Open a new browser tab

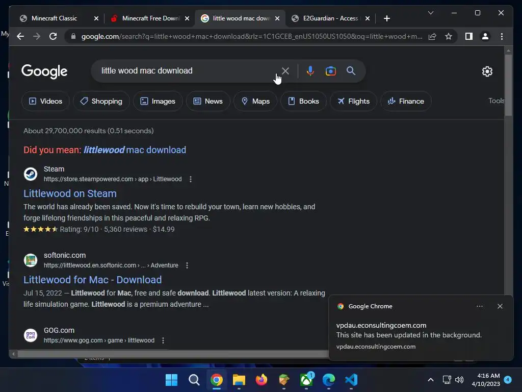[x=386, y=18]
